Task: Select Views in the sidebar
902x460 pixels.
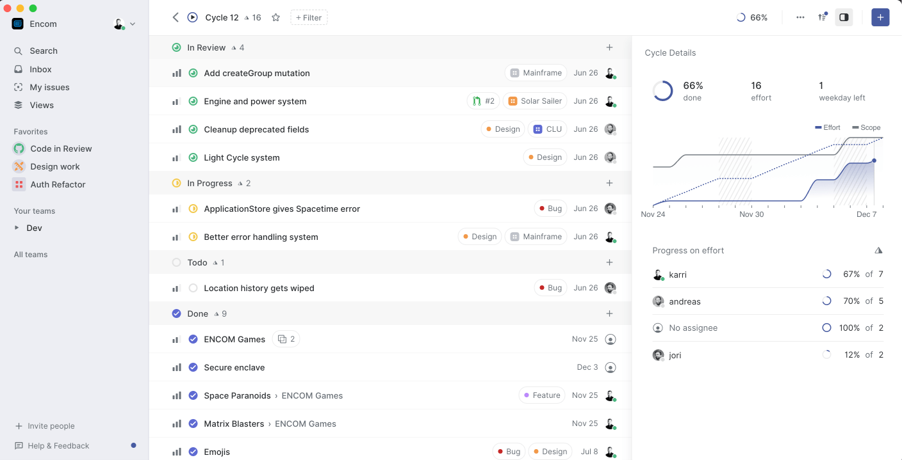Action: (41, 105)
